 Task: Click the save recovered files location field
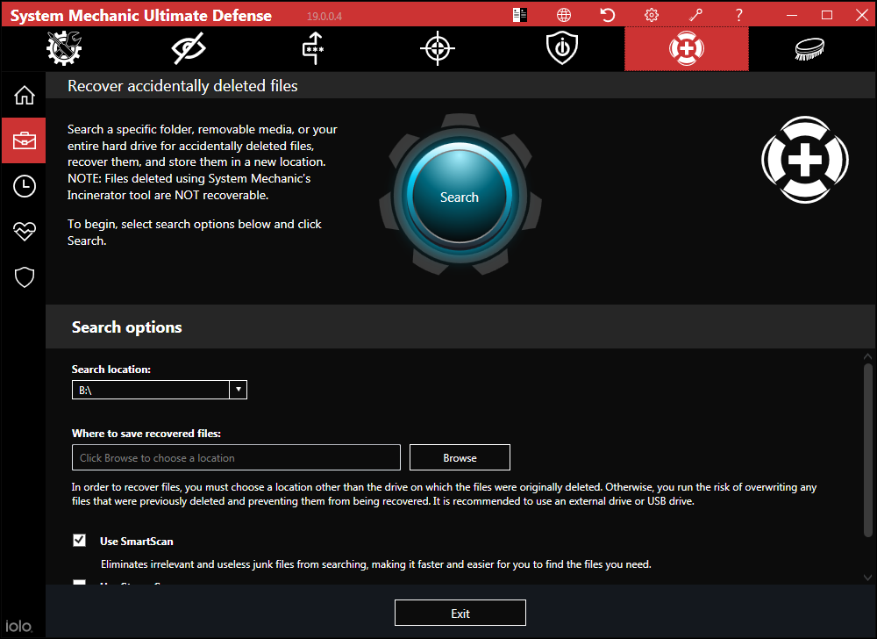click(x=236, y=457)
